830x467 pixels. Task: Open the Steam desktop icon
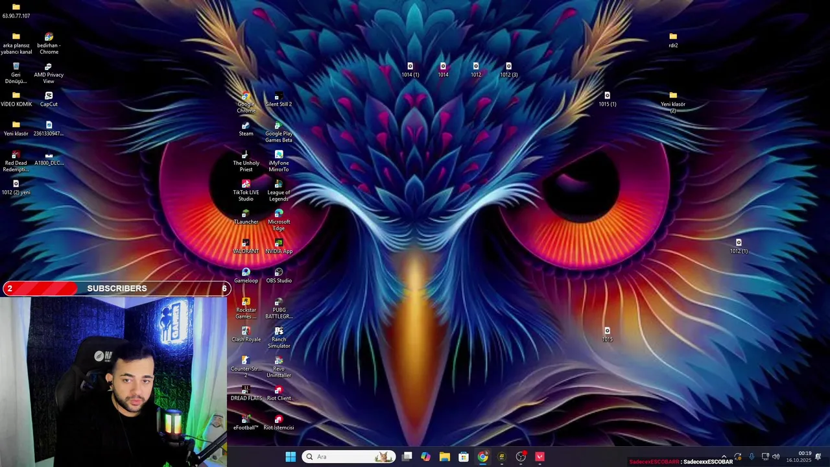[x=246, y=129]
